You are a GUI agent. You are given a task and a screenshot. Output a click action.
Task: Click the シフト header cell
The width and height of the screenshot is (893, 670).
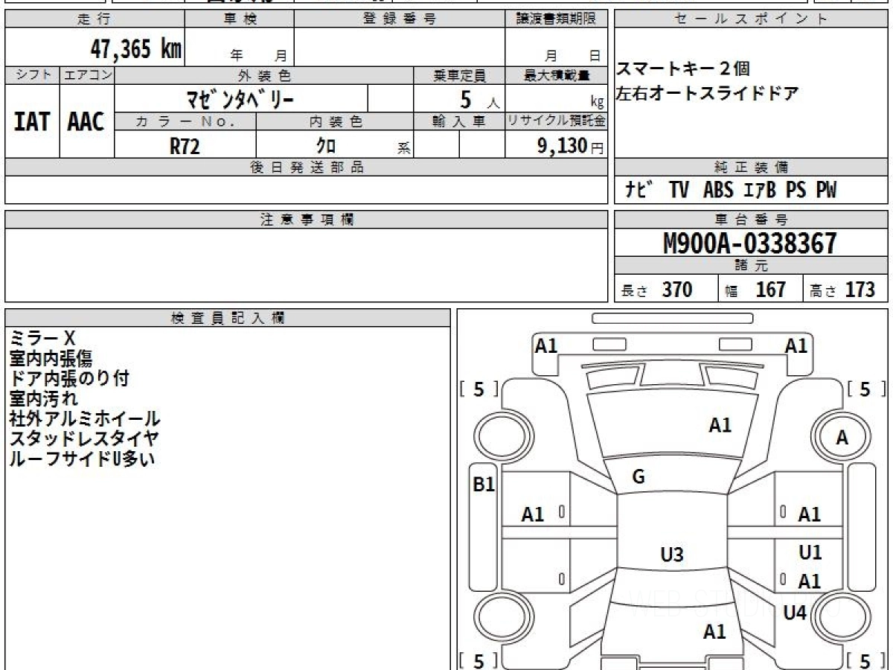33,75
